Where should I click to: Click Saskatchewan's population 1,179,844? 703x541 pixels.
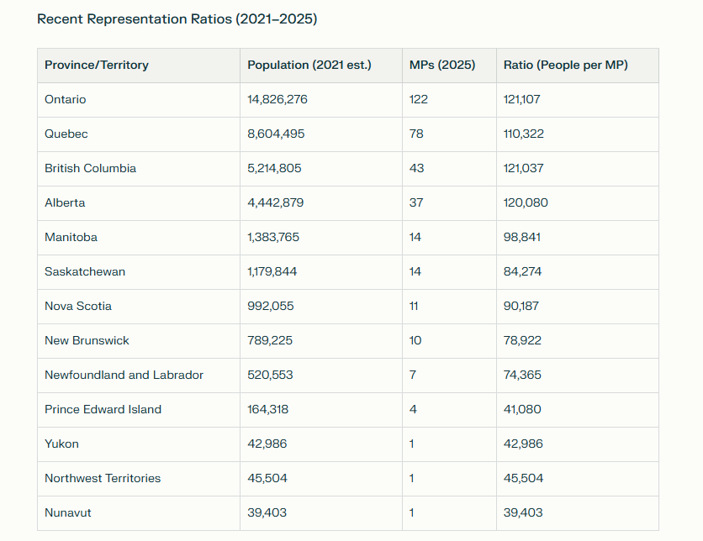(272, 272)
